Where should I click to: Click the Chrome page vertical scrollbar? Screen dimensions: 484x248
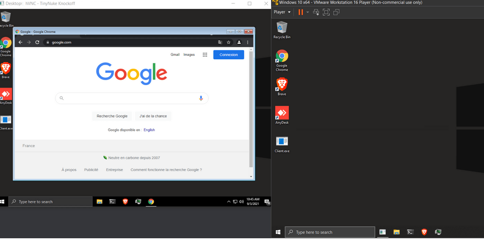coord(251,110)
